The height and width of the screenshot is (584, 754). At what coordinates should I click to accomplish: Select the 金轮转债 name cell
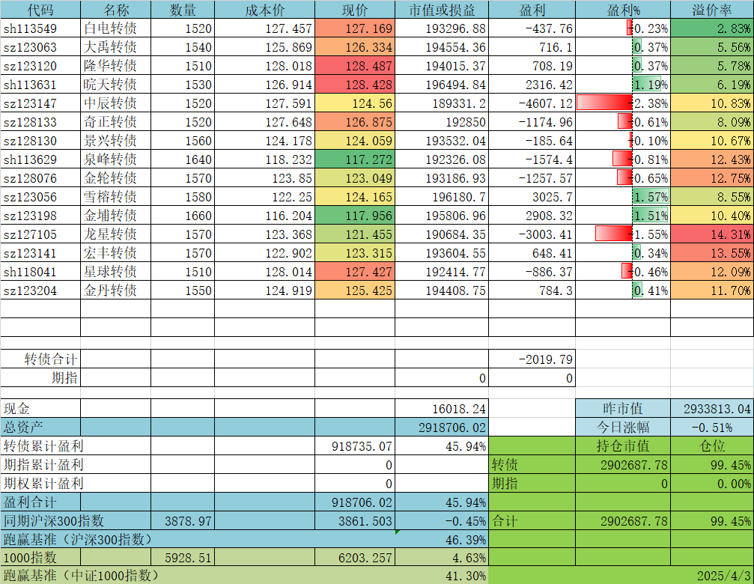(116, 178)
